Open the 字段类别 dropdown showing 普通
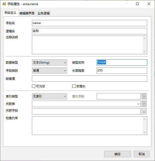The height and width of the screenshot is (161, 155). [x=50, y=71]
